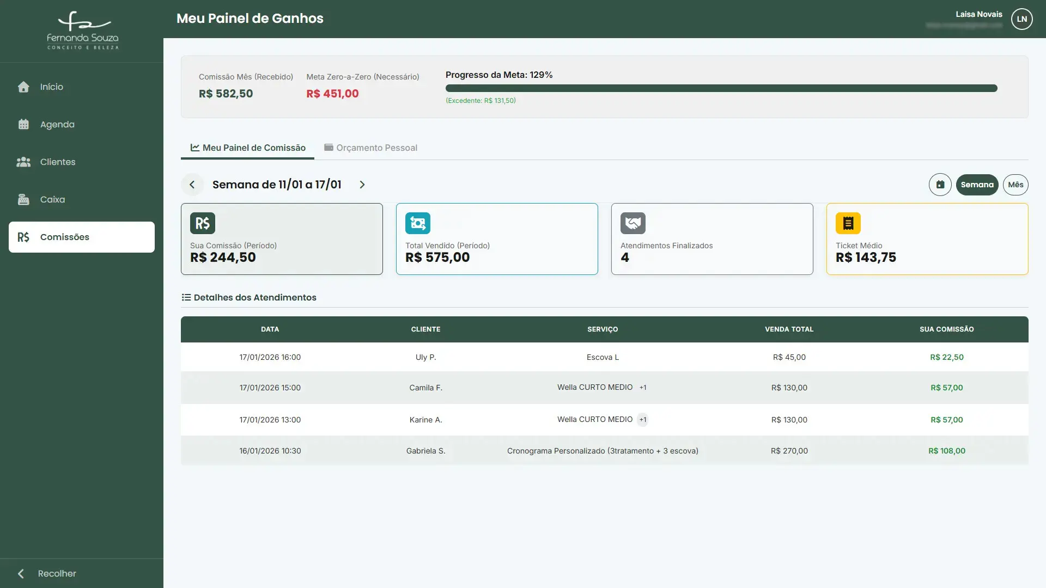Click the Ticket Médio receipt icon

coord(848,223)
